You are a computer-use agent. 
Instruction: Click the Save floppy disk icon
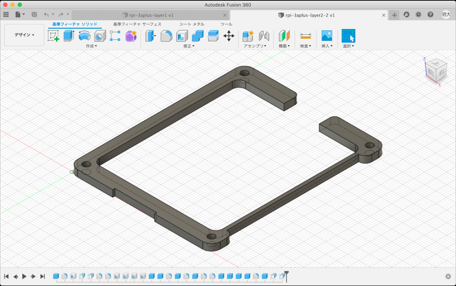(34, 14)
